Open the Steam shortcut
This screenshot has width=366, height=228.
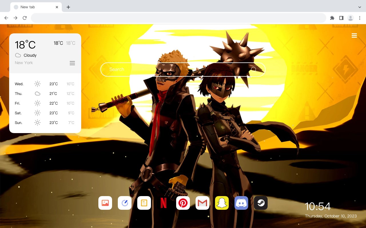click(261, 203)
